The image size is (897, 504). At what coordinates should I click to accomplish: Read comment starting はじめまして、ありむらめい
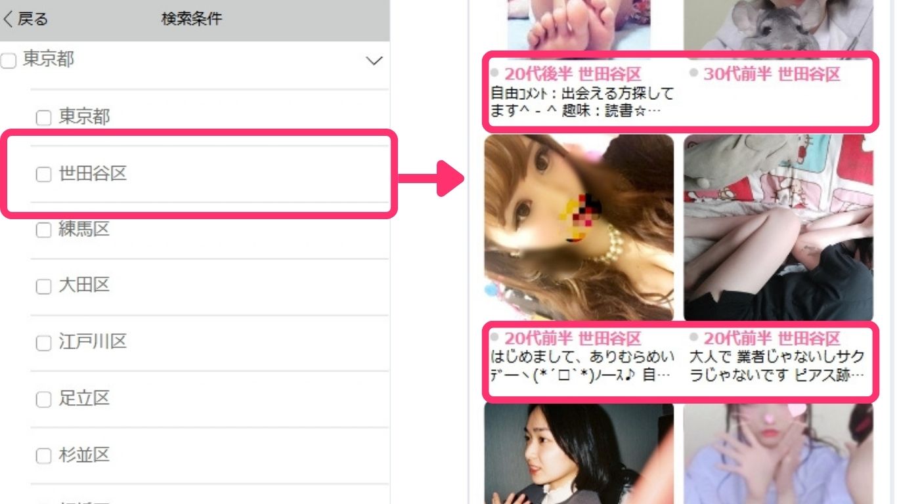(582, 366)
